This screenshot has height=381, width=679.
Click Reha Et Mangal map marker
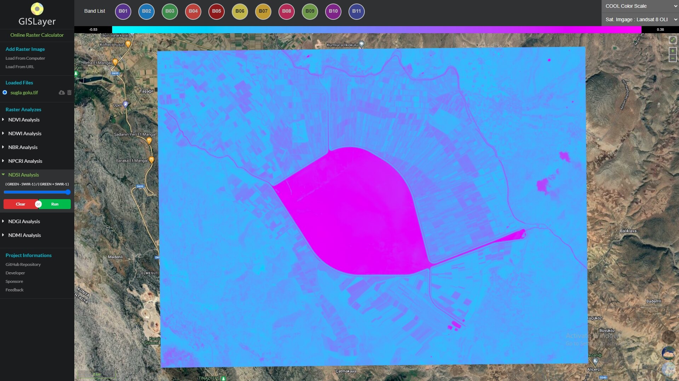pyautogui.click(x=115, y=62)
